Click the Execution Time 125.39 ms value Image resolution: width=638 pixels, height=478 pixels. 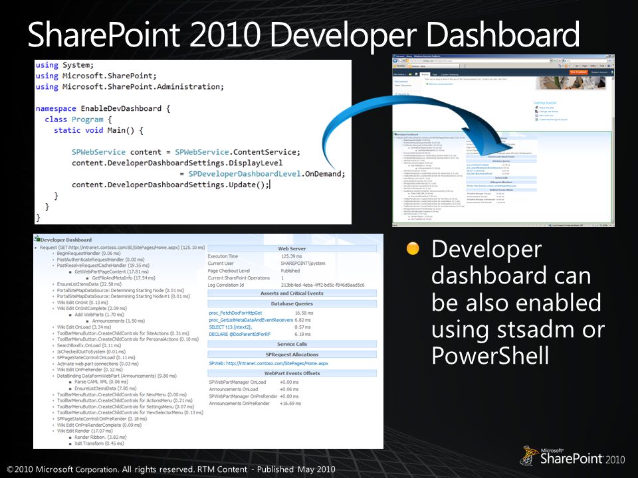click(291, 256)
